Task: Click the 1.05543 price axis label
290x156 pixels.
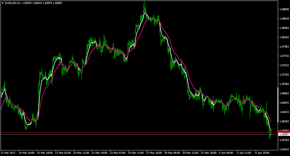Action: pos(284,149)
